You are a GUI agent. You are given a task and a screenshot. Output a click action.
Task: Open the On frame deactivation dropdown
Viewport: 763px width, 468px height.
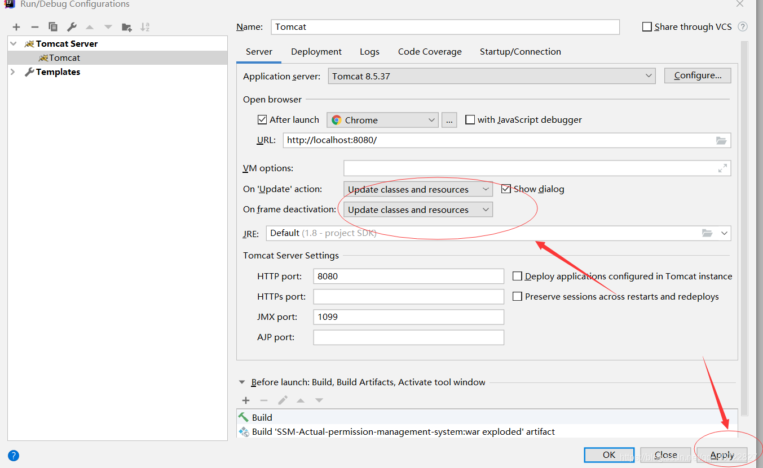point(418,210)
